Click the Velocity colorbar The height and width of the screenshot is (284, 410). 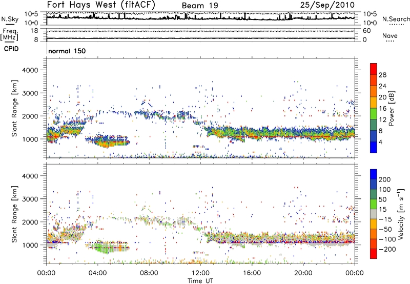click(374, 214)
